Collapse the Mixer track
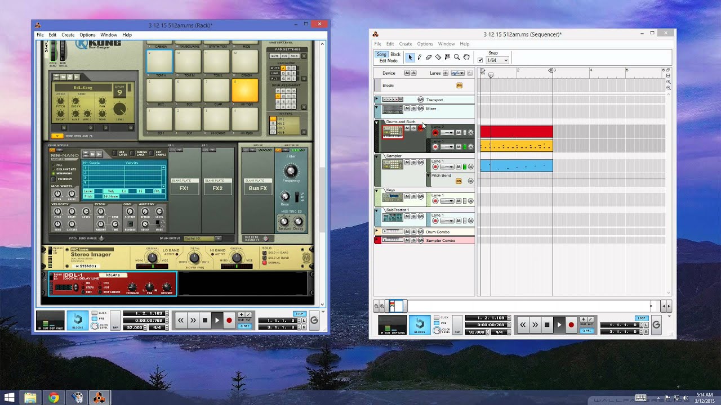The height and width of the screenshot is (405, 721). tap(376, 107)
